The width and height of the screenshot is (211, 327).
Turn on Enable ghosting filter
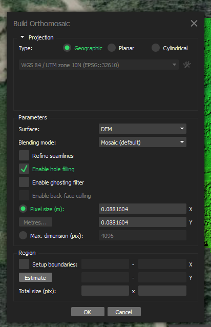click(x=24, y=182)
